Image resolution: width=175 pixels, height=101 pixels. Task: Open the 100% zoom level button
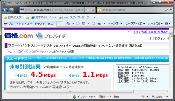[x=157, y=97]
